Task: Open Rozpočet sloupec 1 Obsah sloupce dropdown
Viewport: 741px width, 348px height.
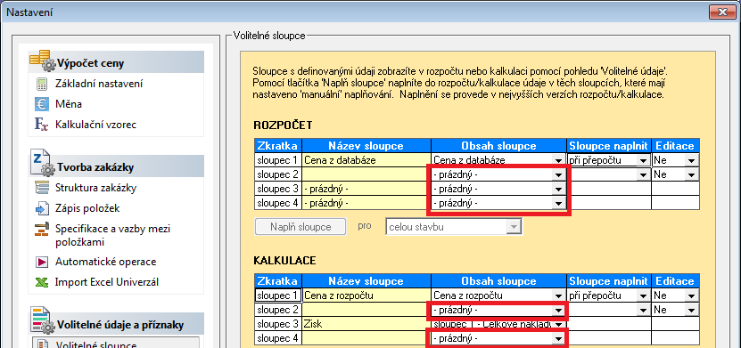Action: (559, 161)
